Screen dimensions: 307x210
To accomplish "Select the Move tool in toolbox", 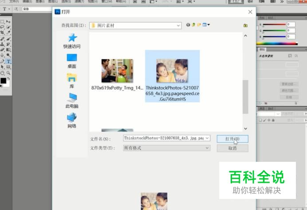I will click(8, 22).
